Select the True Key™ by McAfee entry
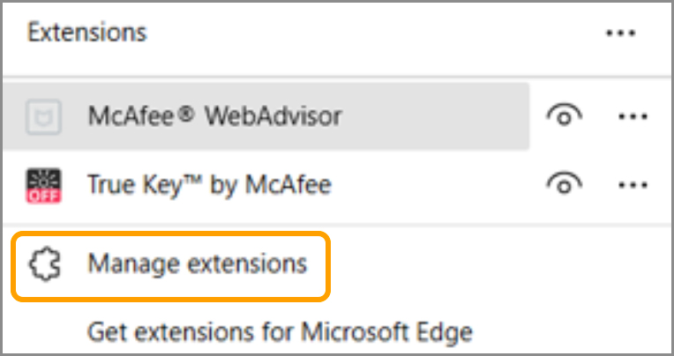 click(207, 184)
